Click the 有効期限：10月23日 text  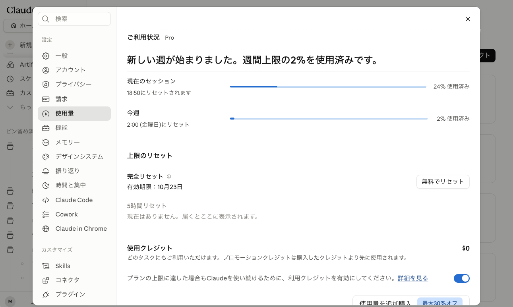point(155,187)
